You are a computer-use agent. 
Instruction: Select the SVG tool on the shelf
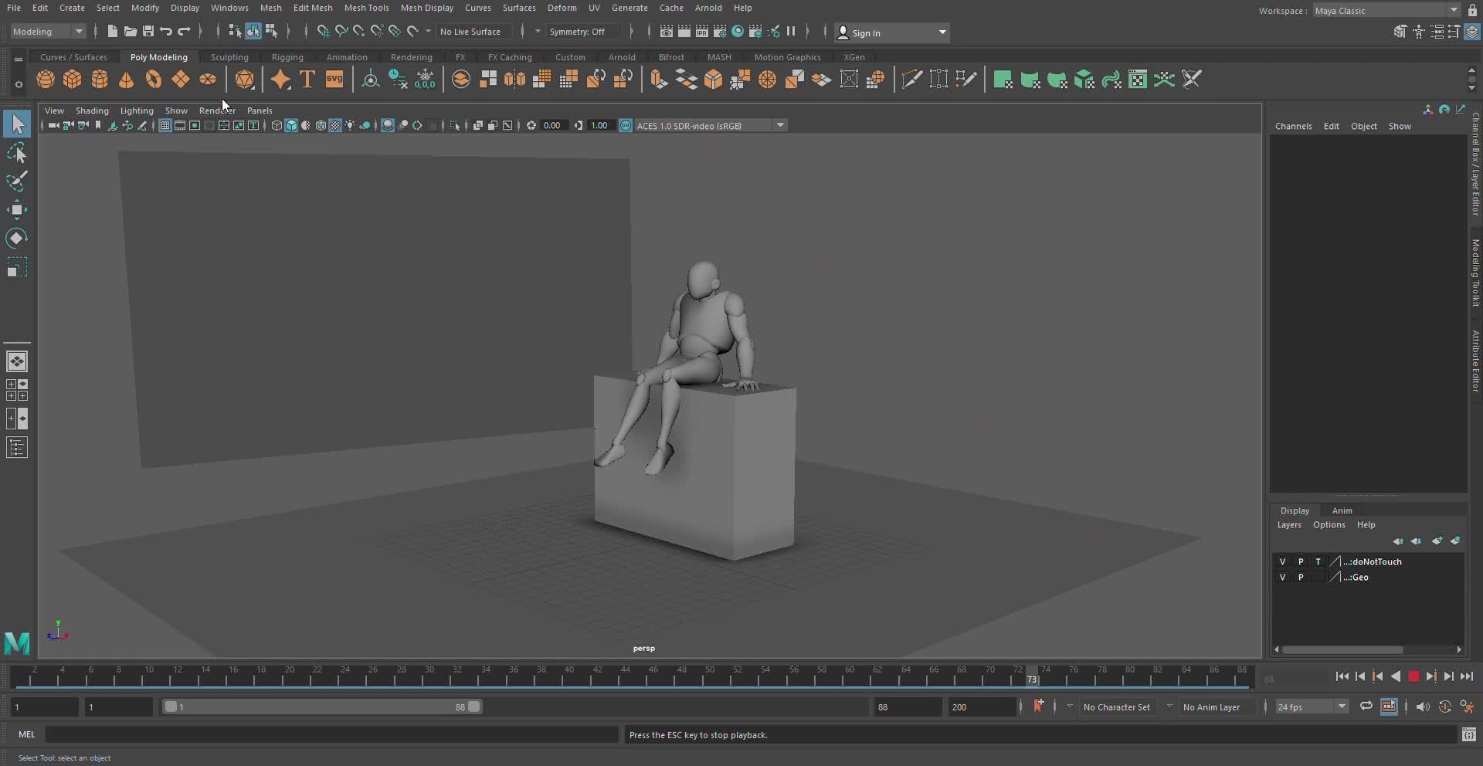[x=334, y=80]
